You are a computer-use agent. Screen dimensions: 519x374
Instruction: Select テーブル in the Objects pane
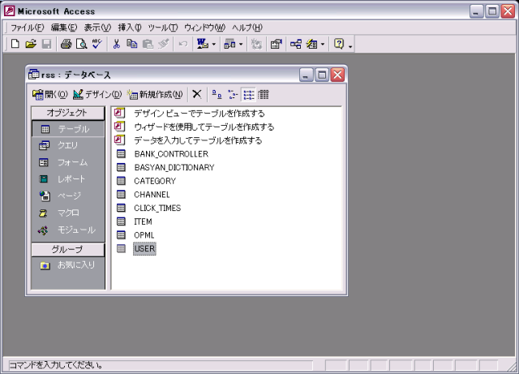coord(68,129)
